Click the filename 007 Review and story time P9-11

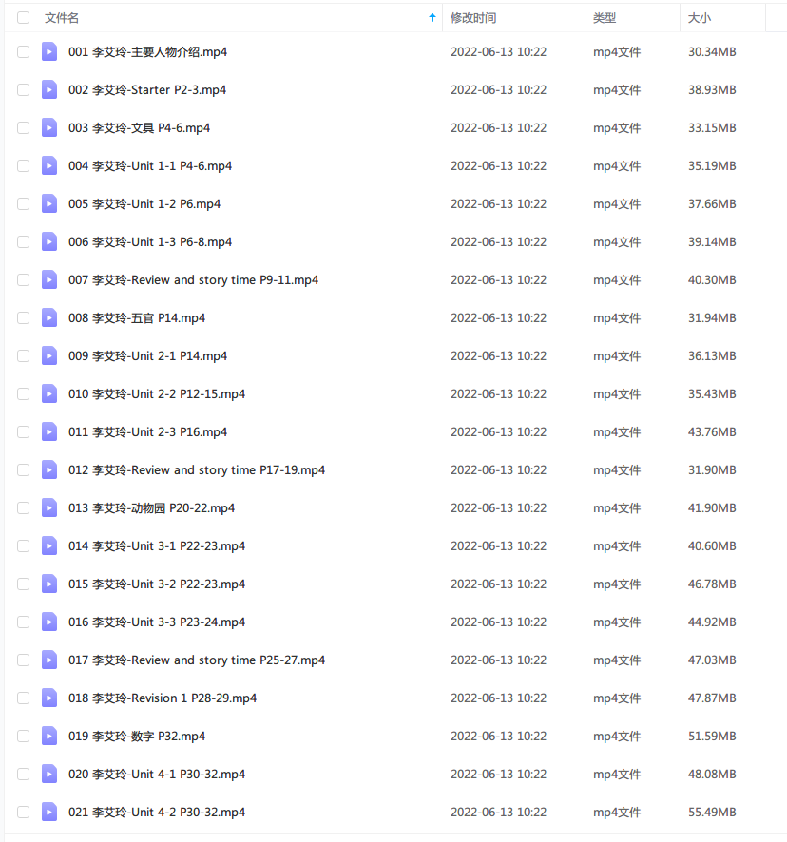[191, 279]
